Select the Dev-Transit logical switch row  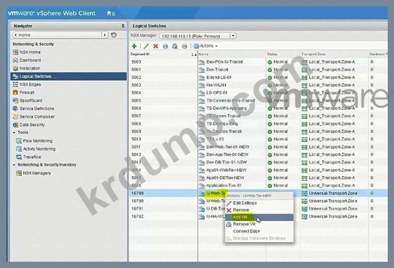coord(258,70)
